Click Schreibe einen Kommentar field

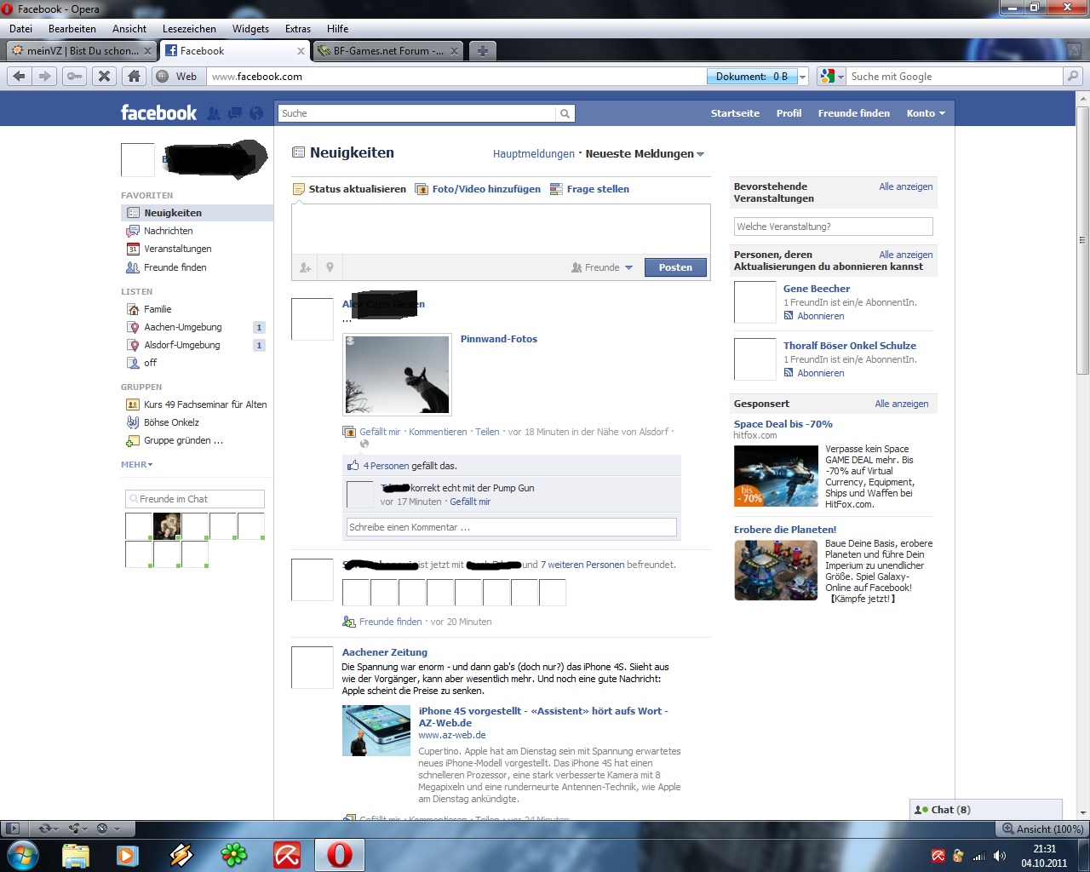(x=512, y=527)
